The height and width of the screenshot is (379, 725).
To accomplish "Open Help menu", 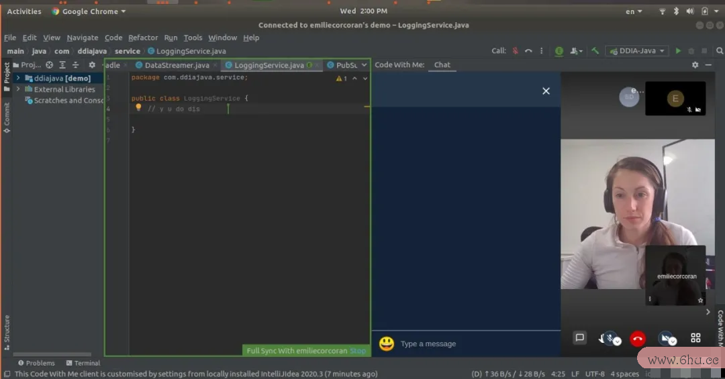I will [x=251, y=38].
